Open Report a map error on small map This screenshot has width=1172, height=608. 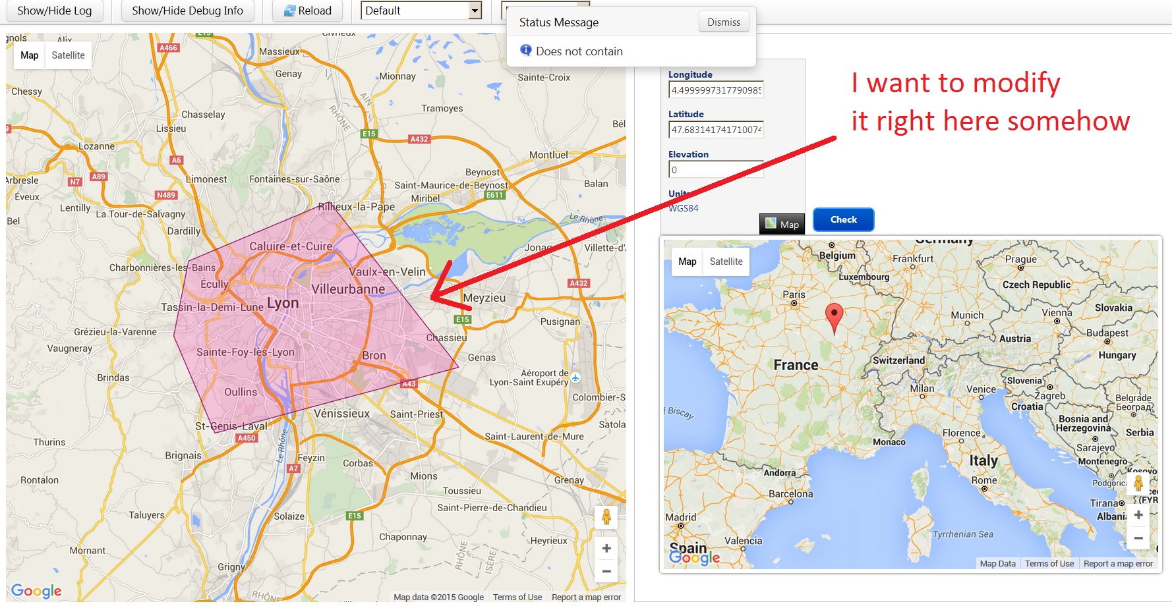click(1118, 563)
